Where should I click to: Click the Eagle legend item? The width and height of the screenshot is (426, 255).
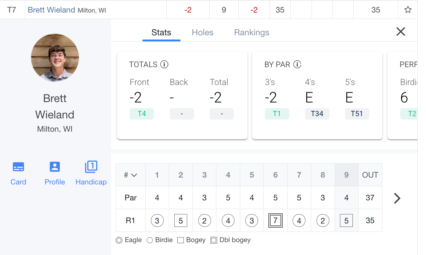tap(128, 240)
